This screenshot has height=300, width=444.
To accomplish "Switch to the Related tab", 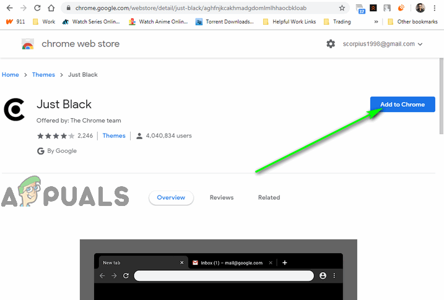I will (x=269, y=198).
